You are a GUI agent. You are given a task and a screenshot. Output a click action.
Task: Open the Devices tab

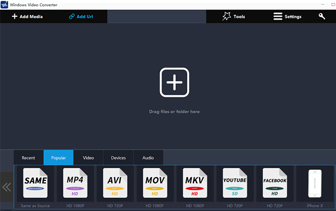pos(119,158)
